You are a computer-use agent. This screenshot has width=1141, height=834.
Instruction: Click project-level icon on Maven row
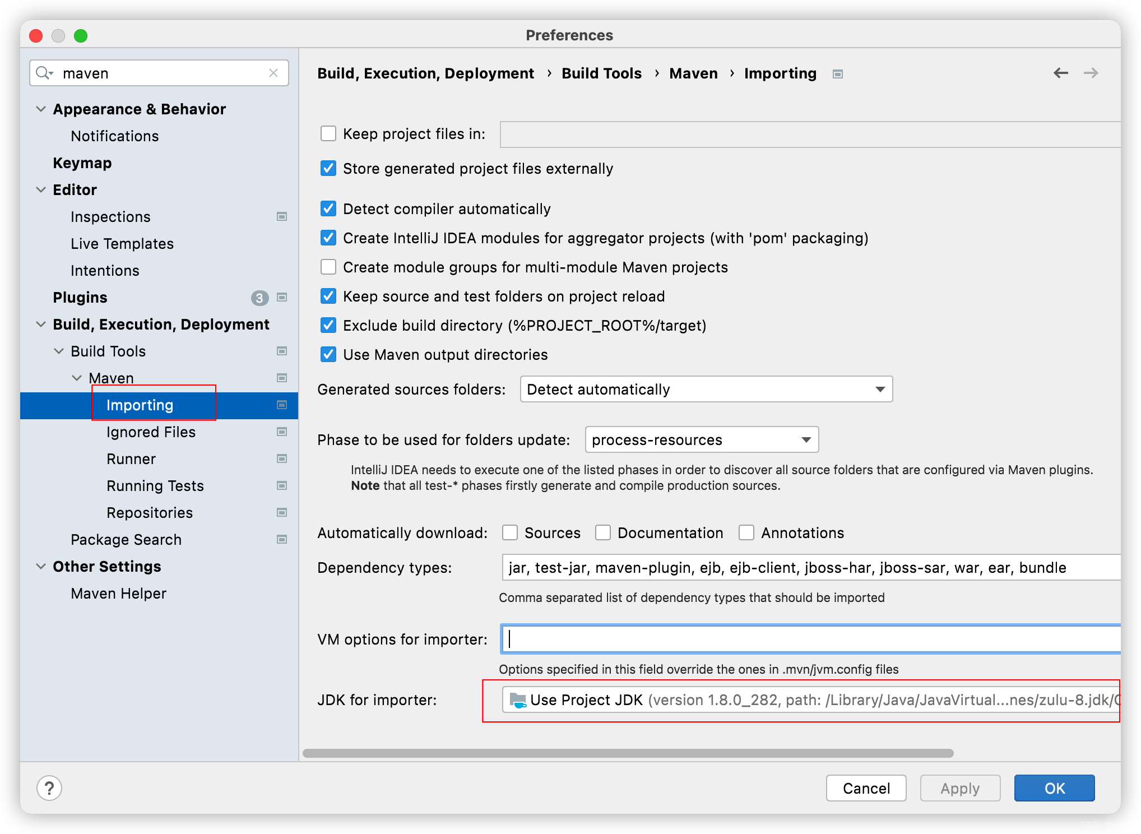coord(282,378)
